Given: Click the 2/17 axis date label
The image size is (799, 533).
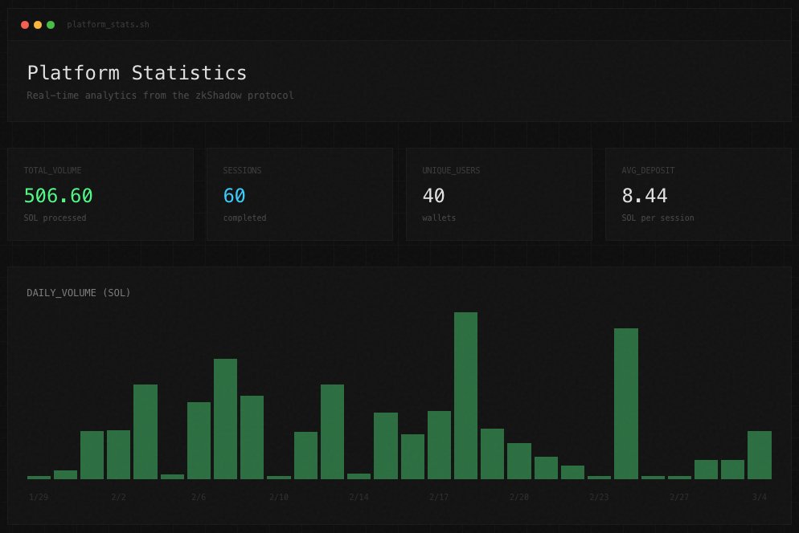Looking at the screenshot, I should pyautogui.click(x=439, y=497).
